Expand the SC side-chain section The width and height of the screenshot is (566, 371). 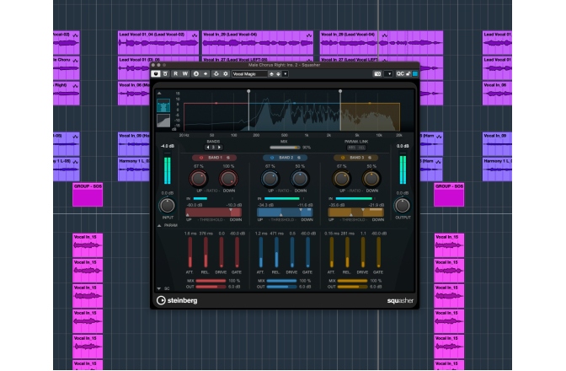(x=159, y=288)
